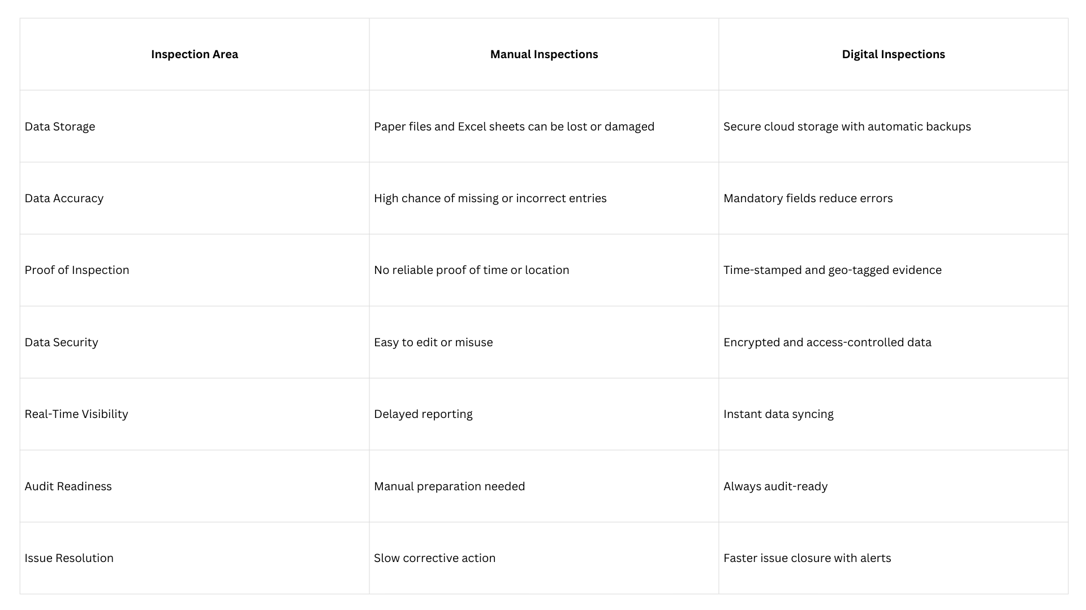
Task: Select the no reliable proof cell
Action: click(x=471, y=270)
